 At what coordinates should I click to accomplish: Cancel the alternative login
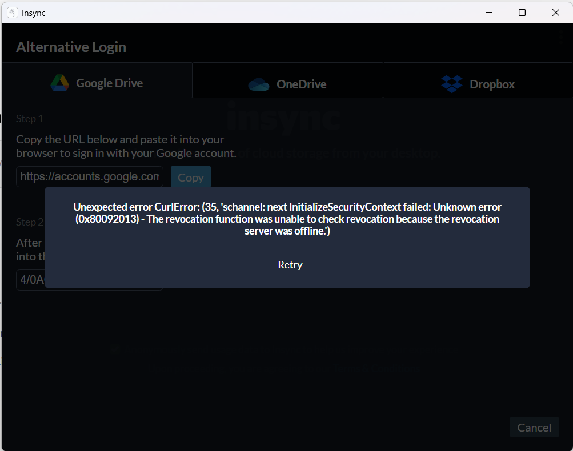pyautogui.click(x=534, y=427)
